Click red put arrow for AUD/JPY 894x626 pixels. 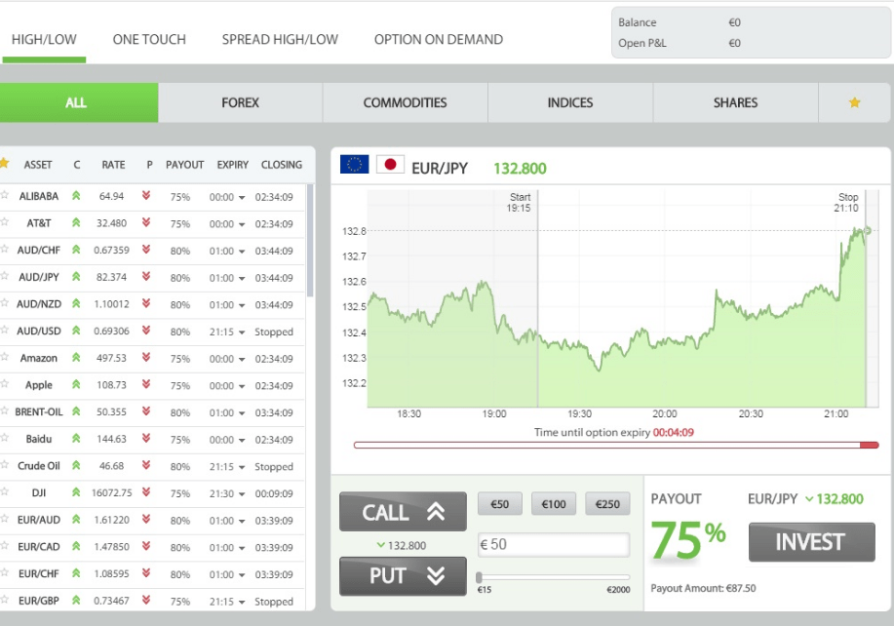click(x=146, y=277)
